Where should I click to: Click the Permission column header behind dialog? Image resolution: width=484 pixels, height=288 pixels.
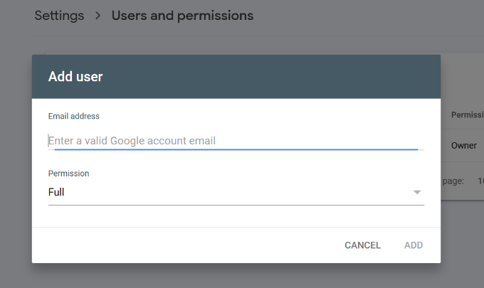(468, 114)
